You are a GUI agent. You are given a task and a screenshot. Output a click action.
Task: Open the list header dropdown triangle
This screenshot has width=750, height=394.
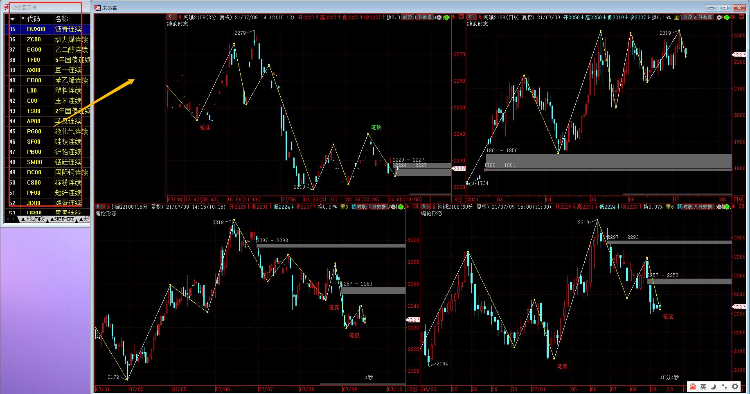coord(12,19)
